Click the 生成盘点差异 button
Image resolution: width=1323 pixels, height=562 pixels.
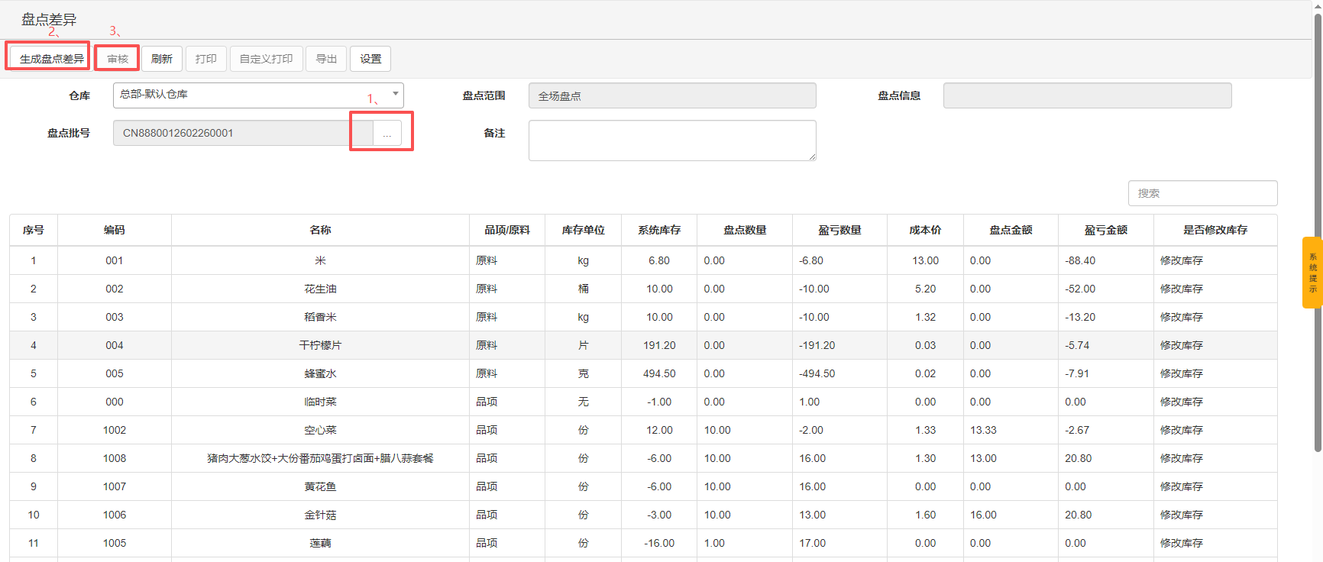pos(50,59)
